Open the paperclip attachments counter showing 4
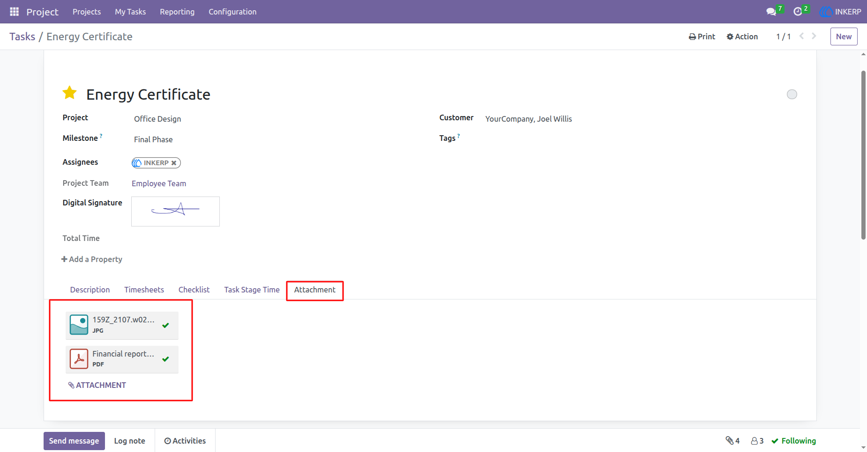Screen dimensions: 867x452 732,441
